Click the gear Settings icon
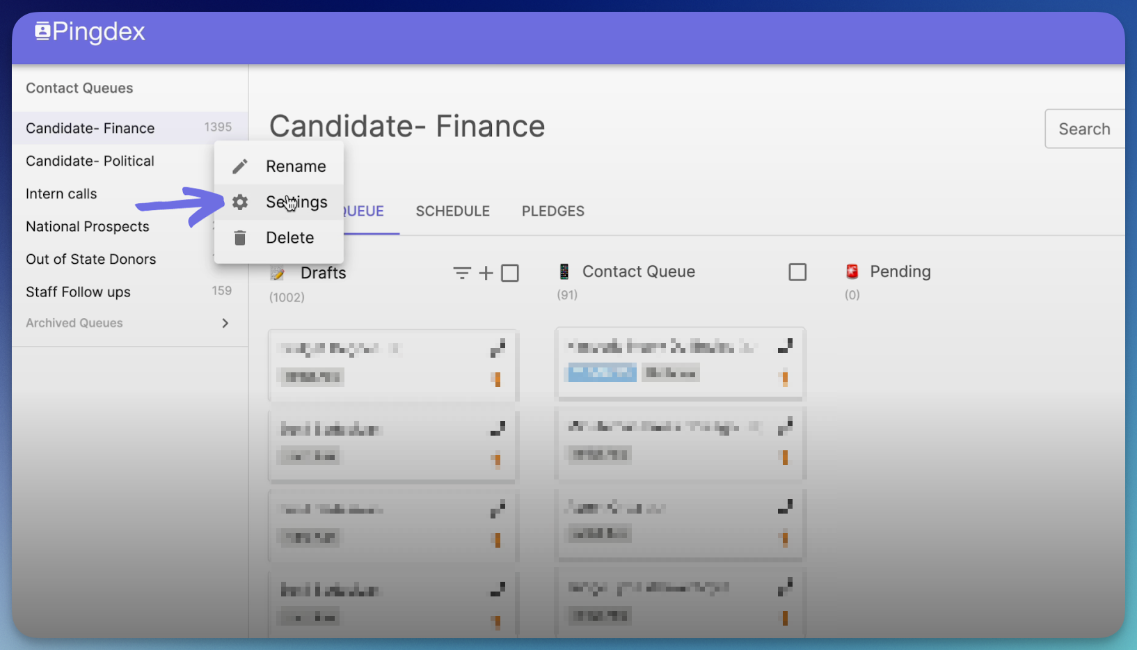This screenshot has width=1137, height=650. coord(240,202)
